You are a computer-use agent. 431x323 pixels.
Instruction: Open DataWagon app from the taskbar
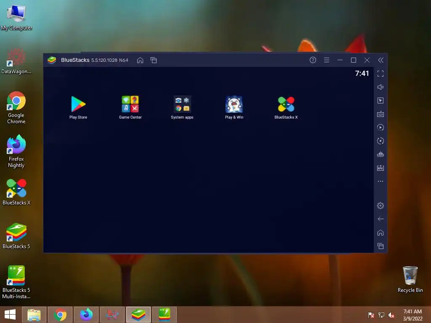click(112, 315)
